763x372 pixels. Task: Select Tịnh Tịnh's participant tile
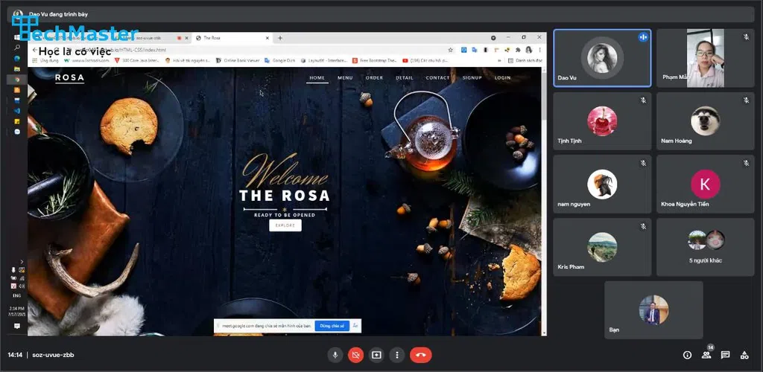click(602, 121)
